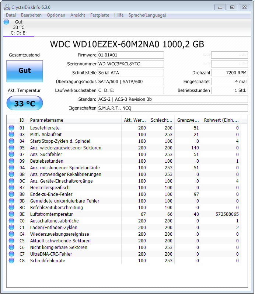The width and height of the screenshot is (255, 294).
Task: Click the status orb for Anz. Suchfehler
Action: pos(11,154)
